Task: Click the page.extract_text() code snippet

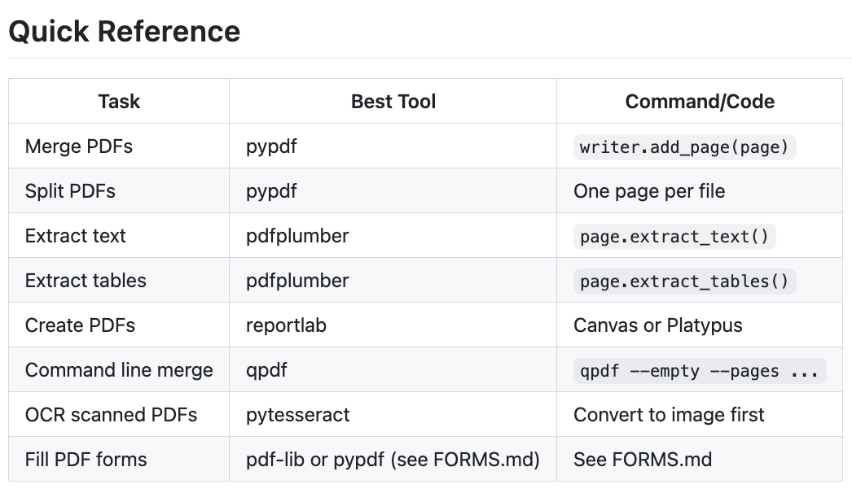Action: pos(674,237)
